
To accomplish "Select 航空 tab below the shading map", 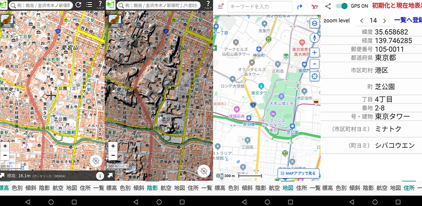I will pos(166,188).
